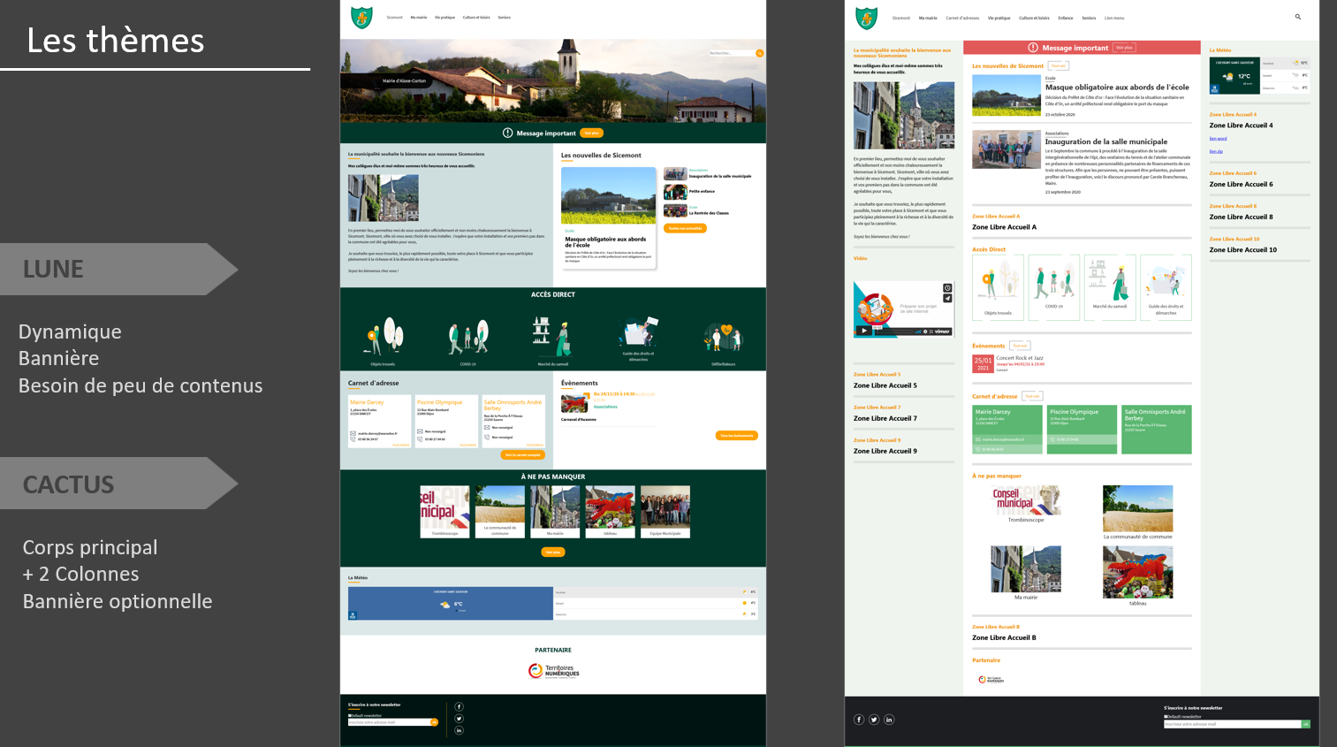Open Equipe Municipale thumbnail in Lune
The width and height of the screenshot is (1337, 747).
click(x=665, y=511)
